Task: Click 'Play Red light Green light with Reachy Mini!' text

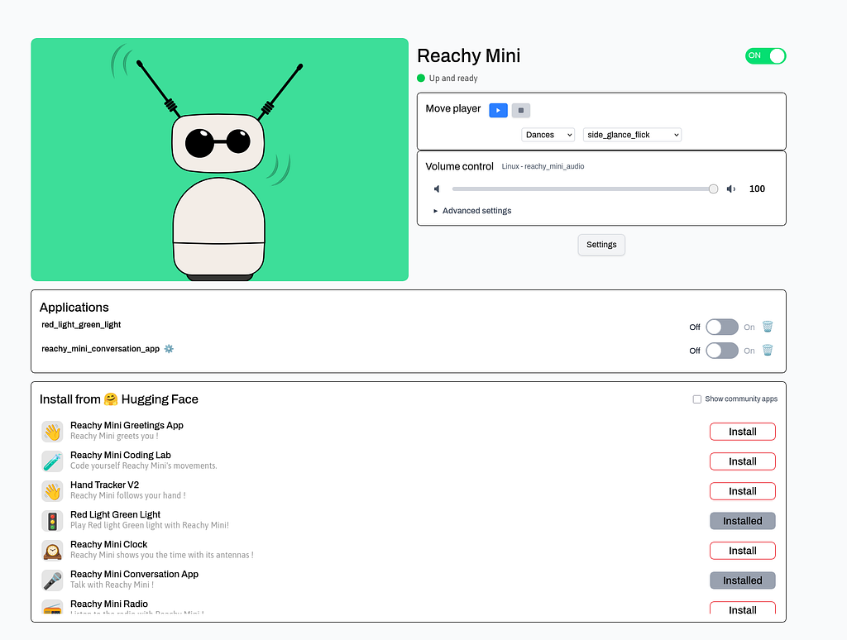Action: pyautogui.click(x=150, y=526)
